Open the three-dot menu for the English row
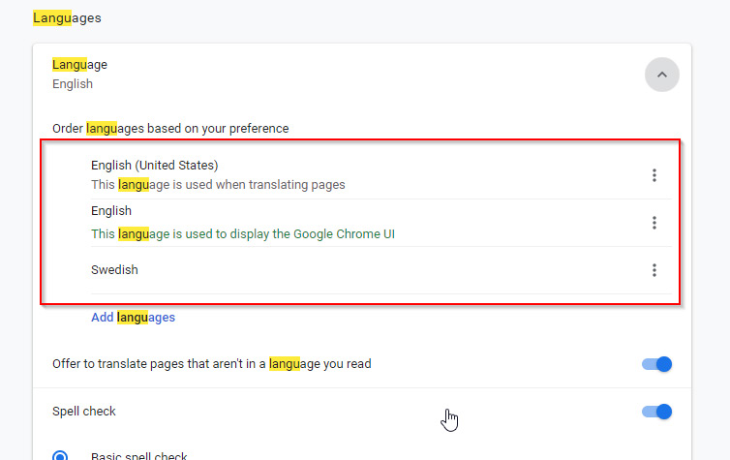730x460 pixels. pyautogui.click(x=654, y=223)
